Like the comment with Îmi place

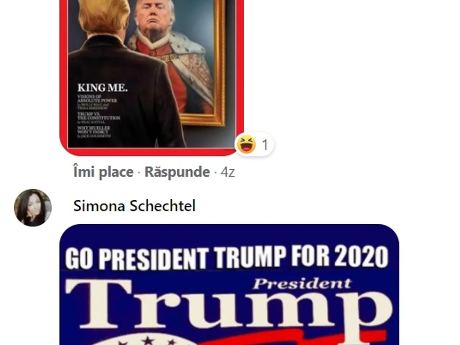coord(103,172)
